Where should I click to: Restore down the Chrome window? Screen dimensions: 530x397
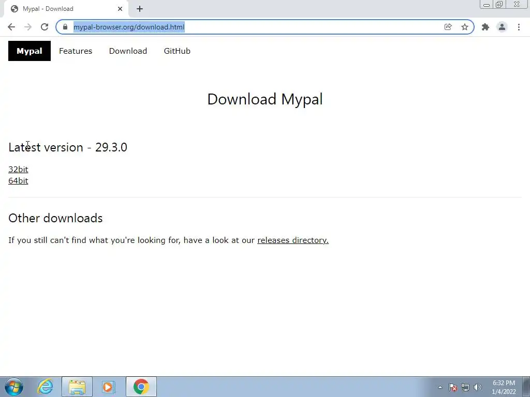(x=499, y=5)
